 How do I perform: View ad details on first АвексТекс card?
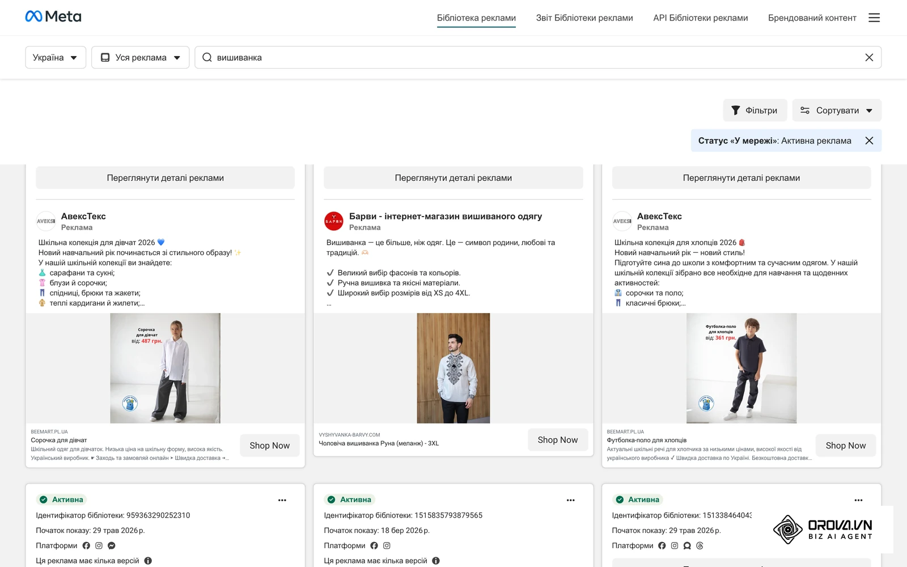coord(166,177)
